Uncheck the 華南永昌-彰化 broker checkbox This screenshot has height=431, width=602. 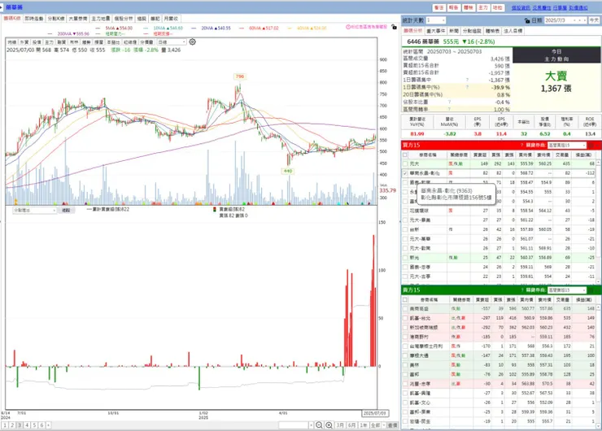coord(405,173)
